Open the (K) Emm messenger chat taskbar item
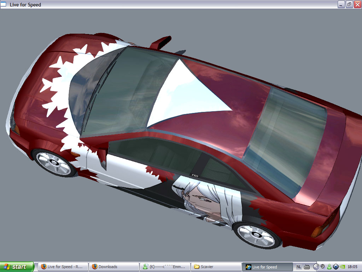Viewport: 362px width, 272px height. tap(165, 267)
